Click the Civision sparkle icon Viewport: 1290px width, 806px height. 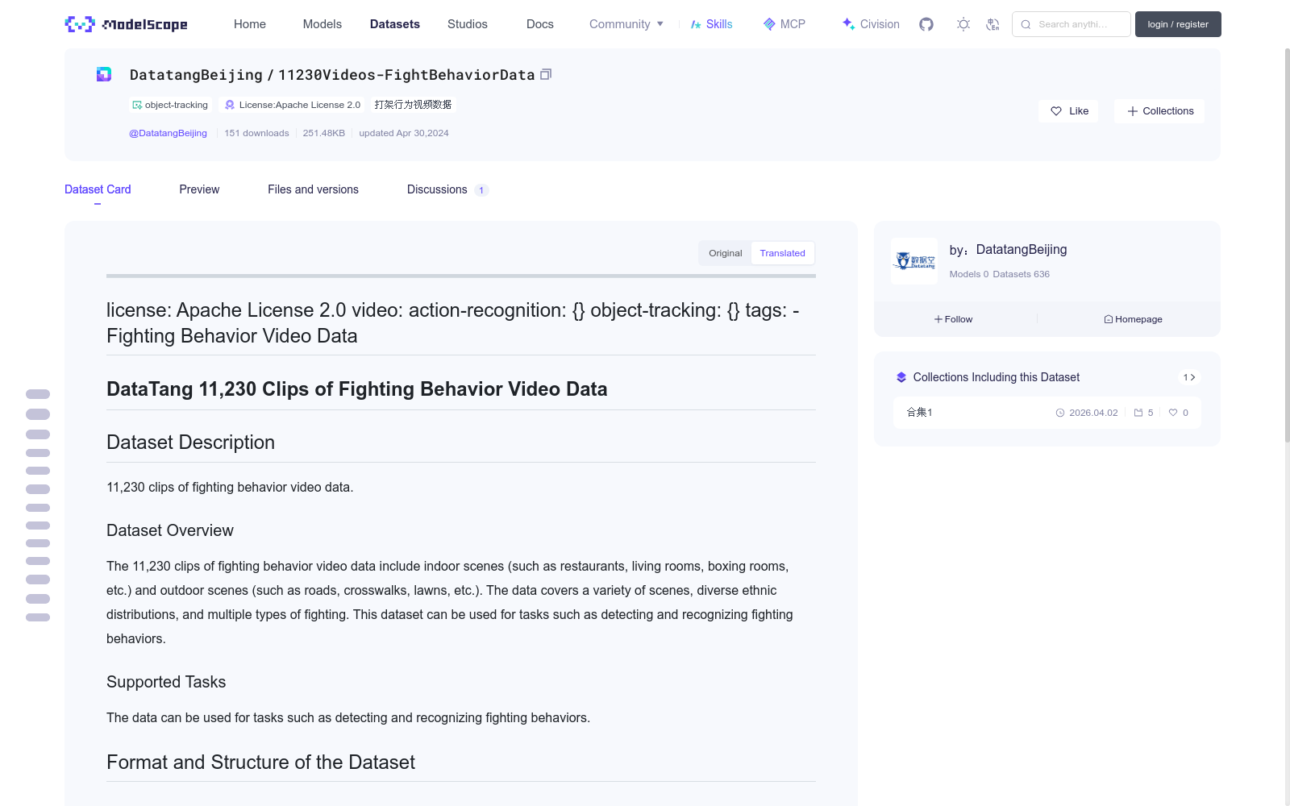coord(848,24)
